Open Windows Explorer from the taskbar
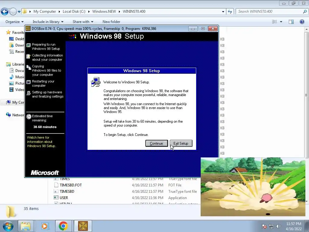This screenshot has height=232, width=309. click(26, 226)
